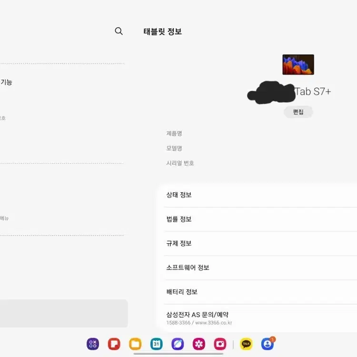Open the blue Contacts app with badge

tap(268, 344)
